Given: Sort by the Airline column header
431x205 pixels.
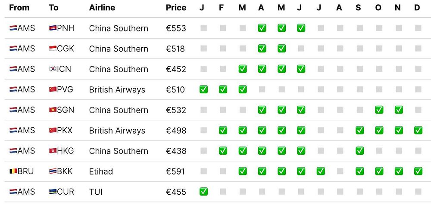Looking at the screenshot, I should pyautogui.click(x=102, y=8).
